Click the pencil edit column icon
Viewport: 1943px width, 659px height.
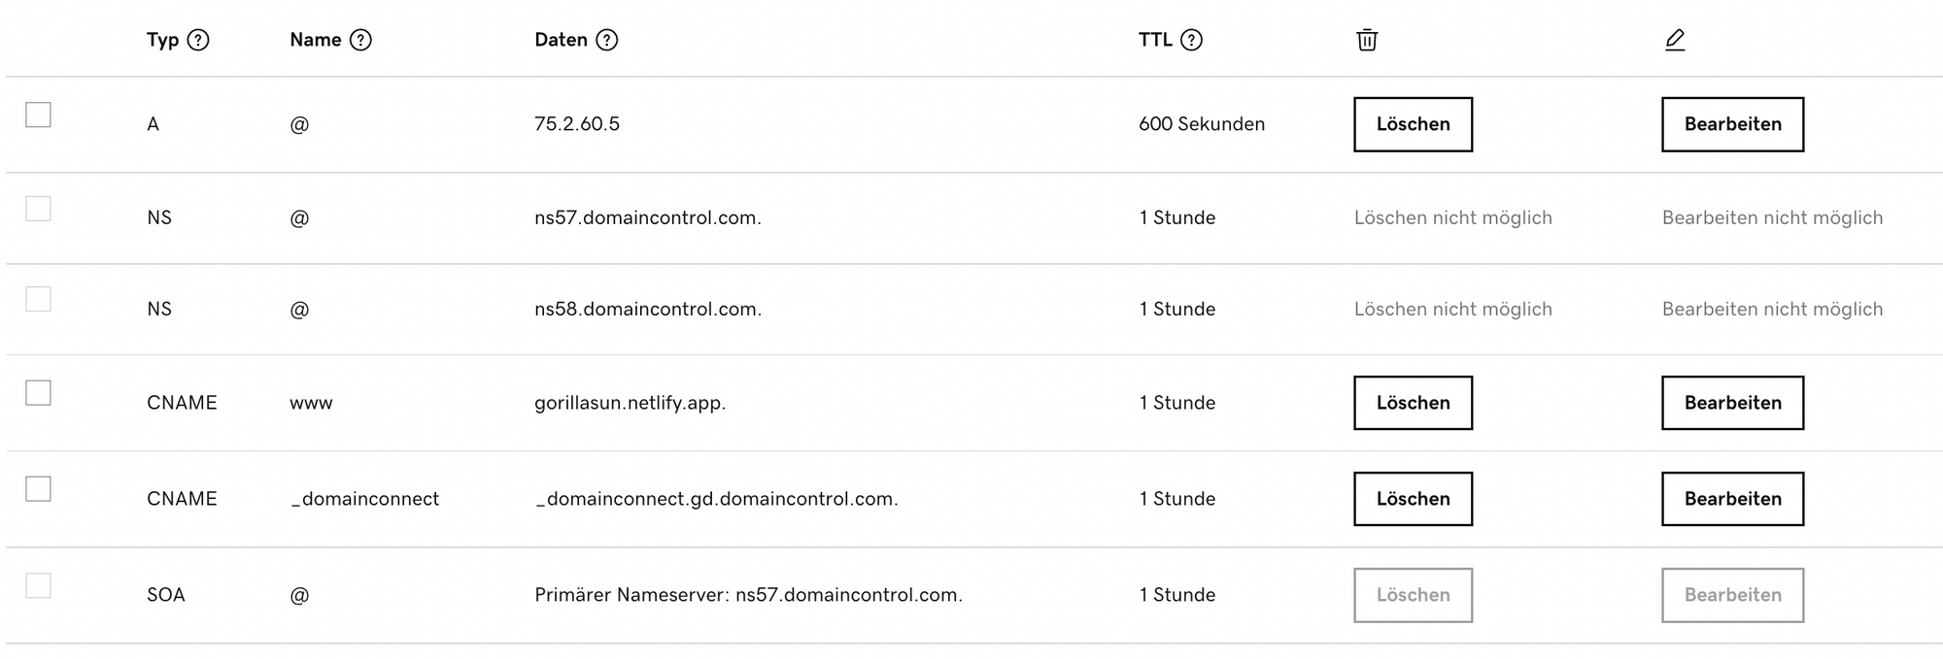point(1675,40)
